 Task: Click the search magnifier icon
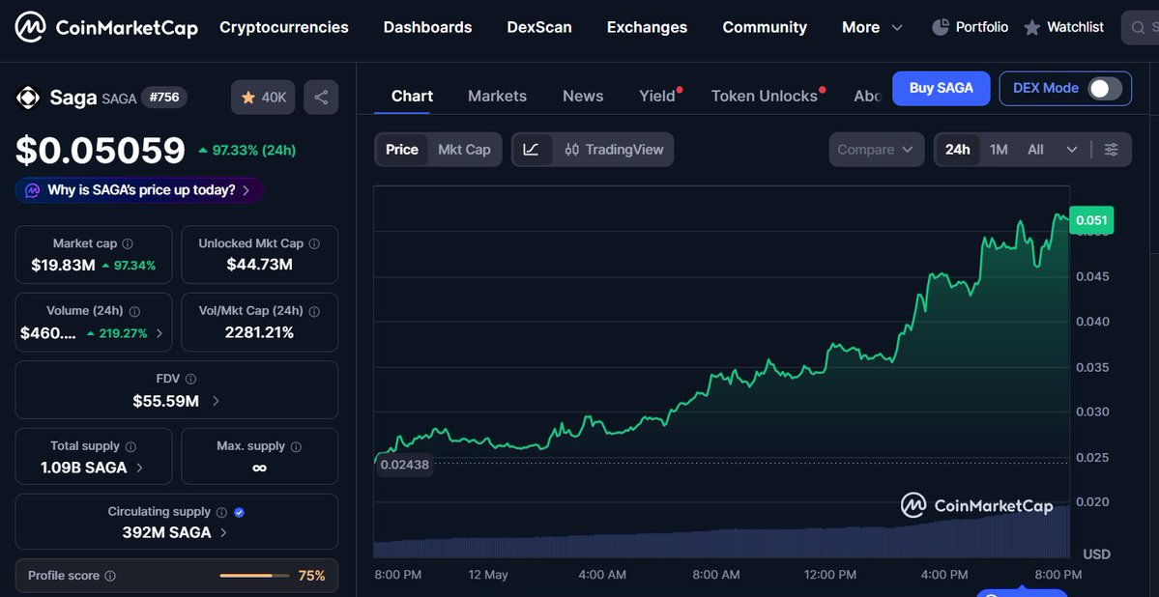coord(1138,28)
